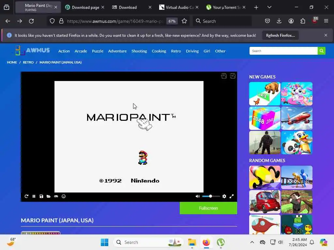Open Windows Start menu
Viewport: 334px width, 250px height.
tap(104, 242)
